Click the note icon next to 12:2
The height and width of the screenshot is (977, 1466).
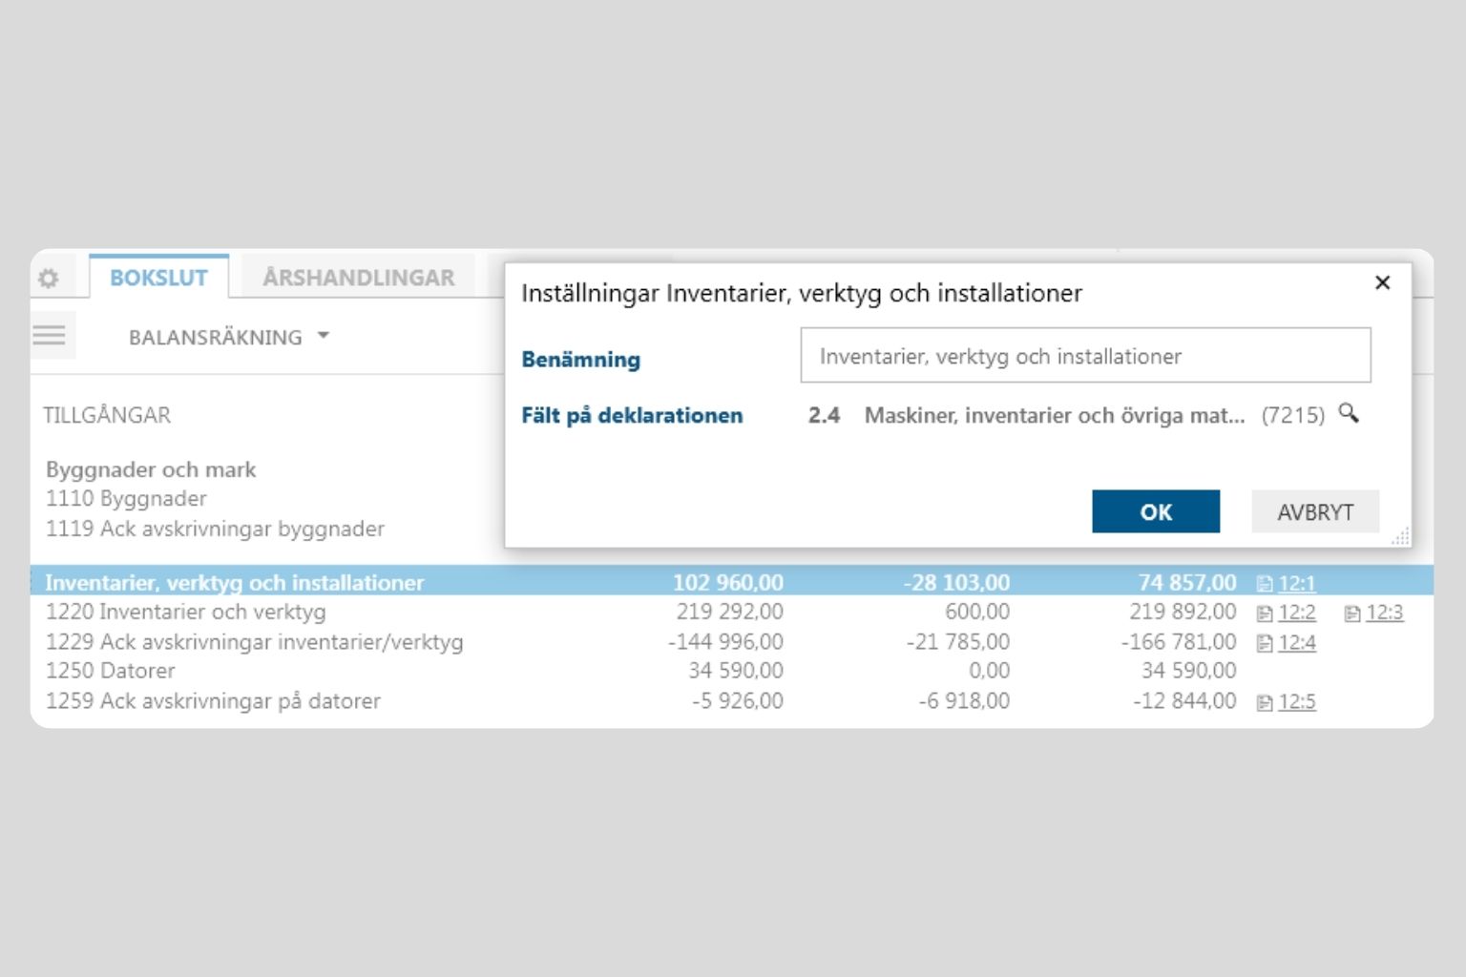1265,613
